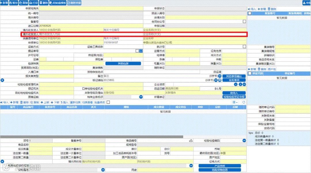Open the 初始值模板 template button
This screenshot has width=311, height=173.
(58, 3)
